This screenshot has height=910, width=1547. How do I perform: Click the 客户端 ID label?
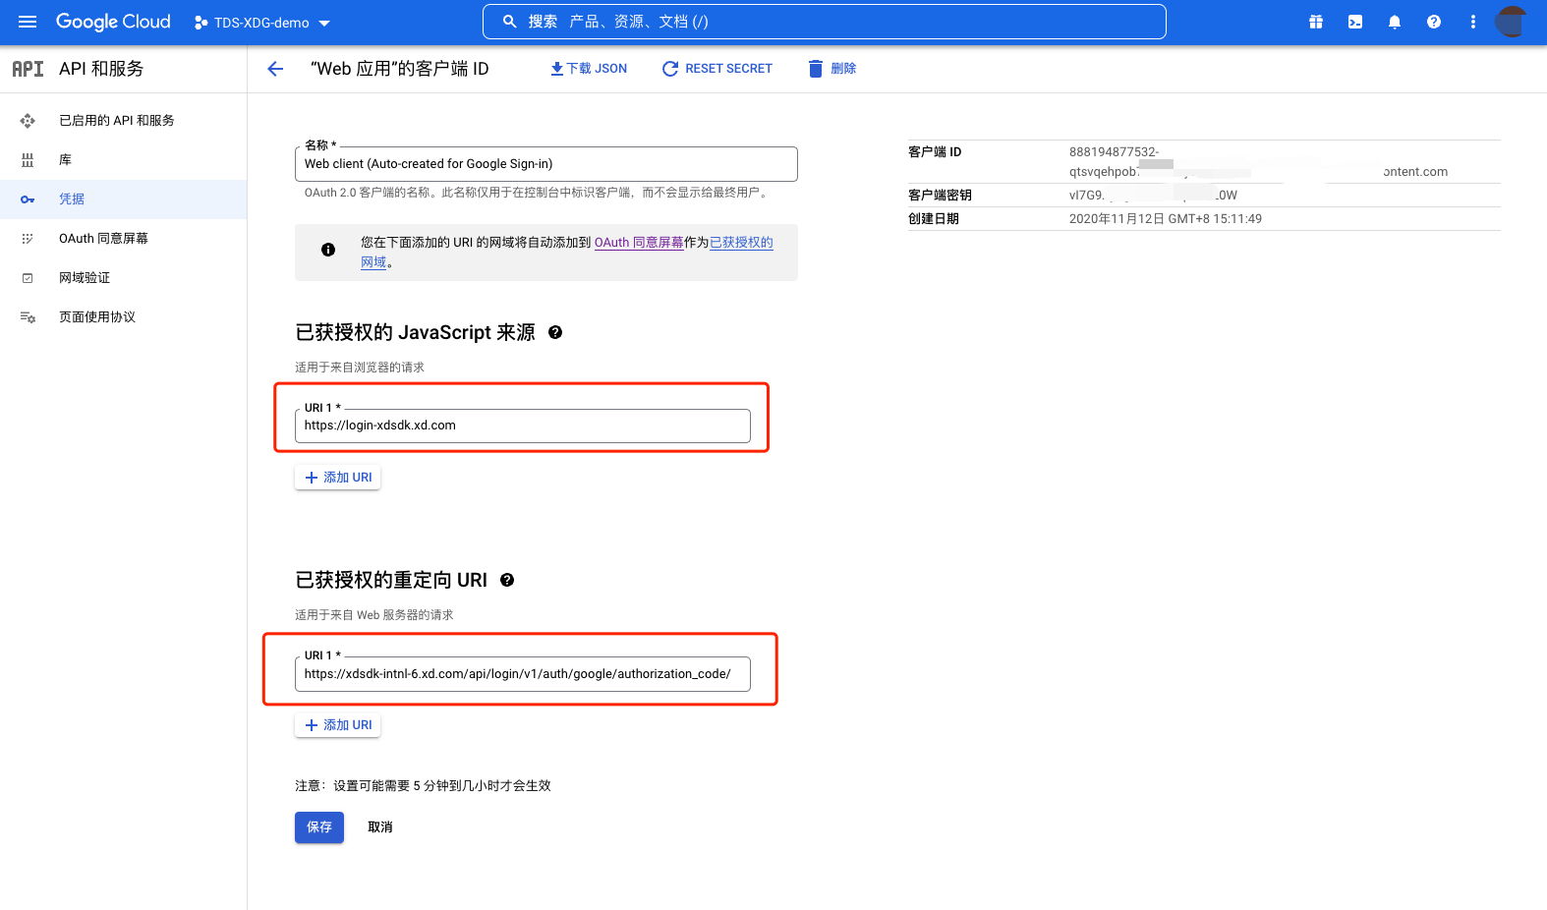935,152
